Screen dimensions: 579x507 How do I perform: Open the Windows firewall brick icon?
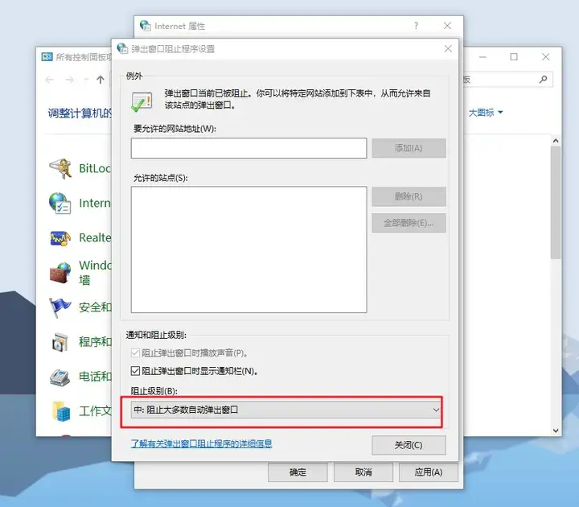[60, 273]
